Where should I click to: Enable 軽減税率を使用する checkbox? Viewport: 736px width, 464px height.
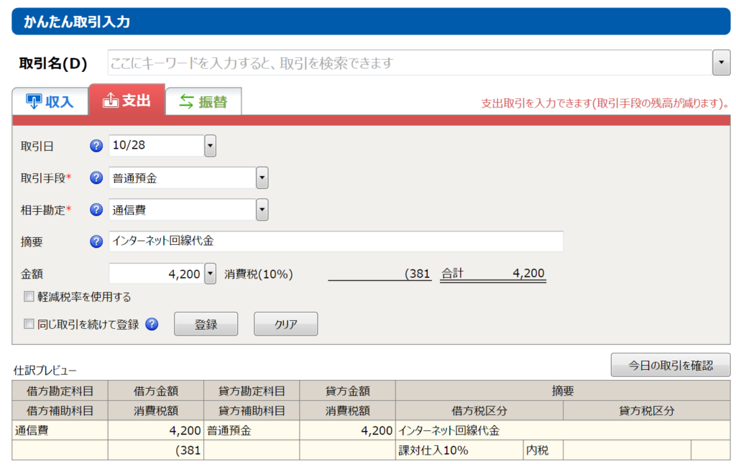(x=29, y=297)
